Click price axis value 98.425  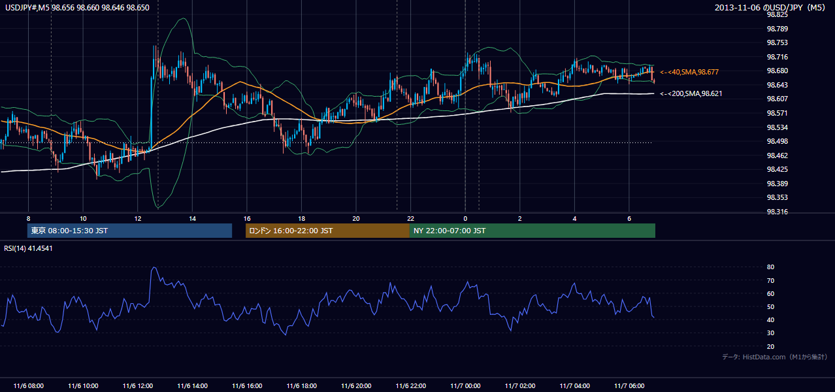coord(778,169)
